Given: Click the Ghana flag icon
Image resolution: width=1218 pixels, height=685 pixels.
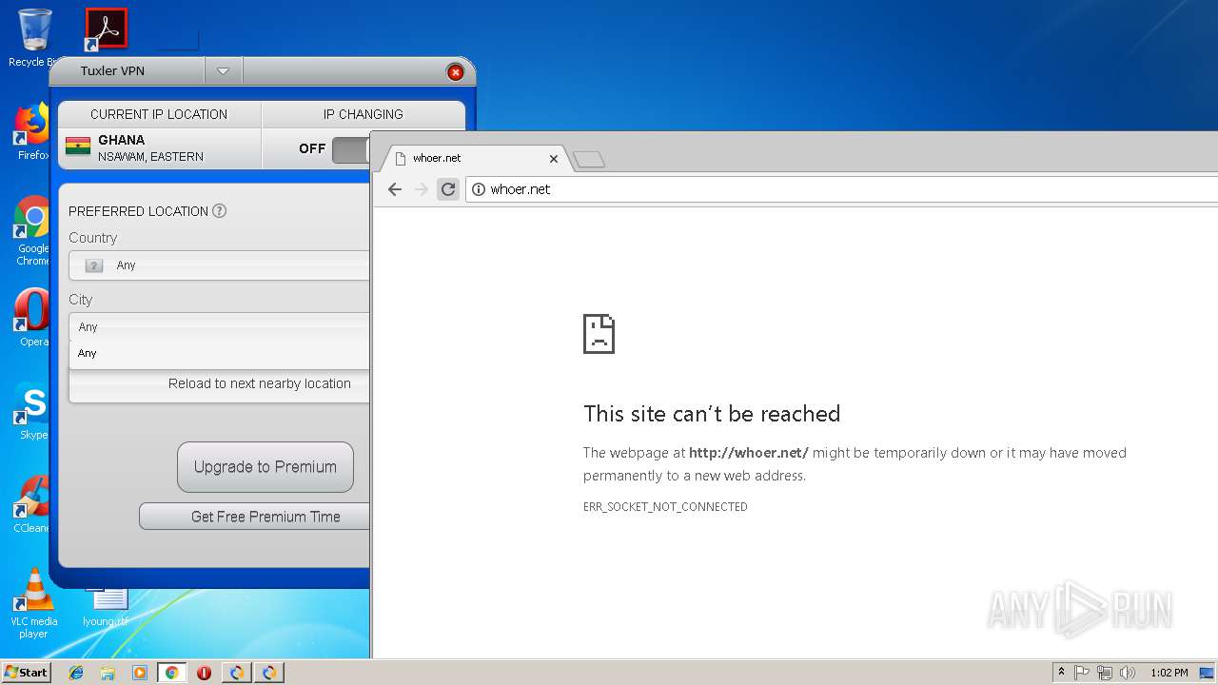Looking at the screenshot, I should [78, 147].
